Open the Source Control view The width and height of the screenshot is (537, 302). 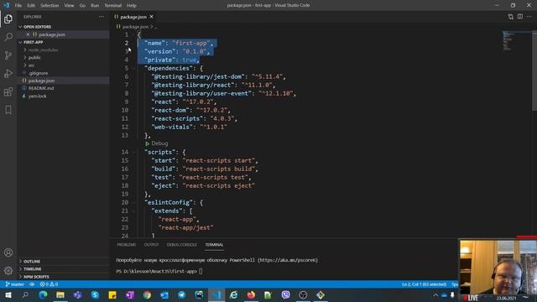[x=8, y=55]
